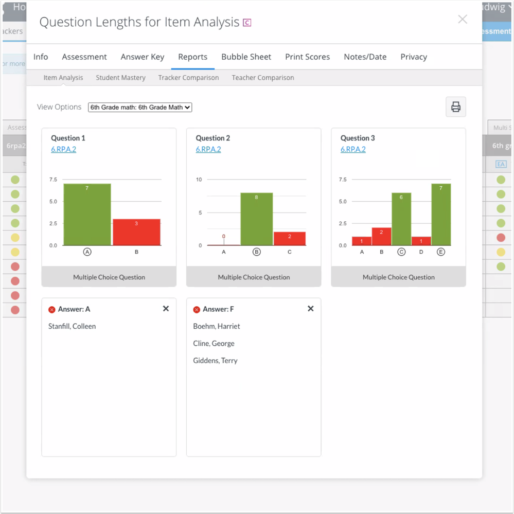
Task: Click circled A label under Question 1 chart
Action: (87, 252)
